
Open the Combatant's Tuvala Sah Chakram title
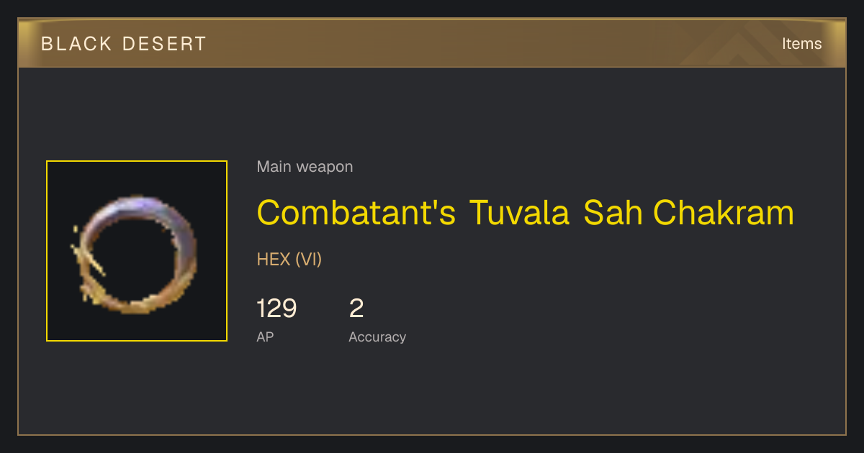526,213
